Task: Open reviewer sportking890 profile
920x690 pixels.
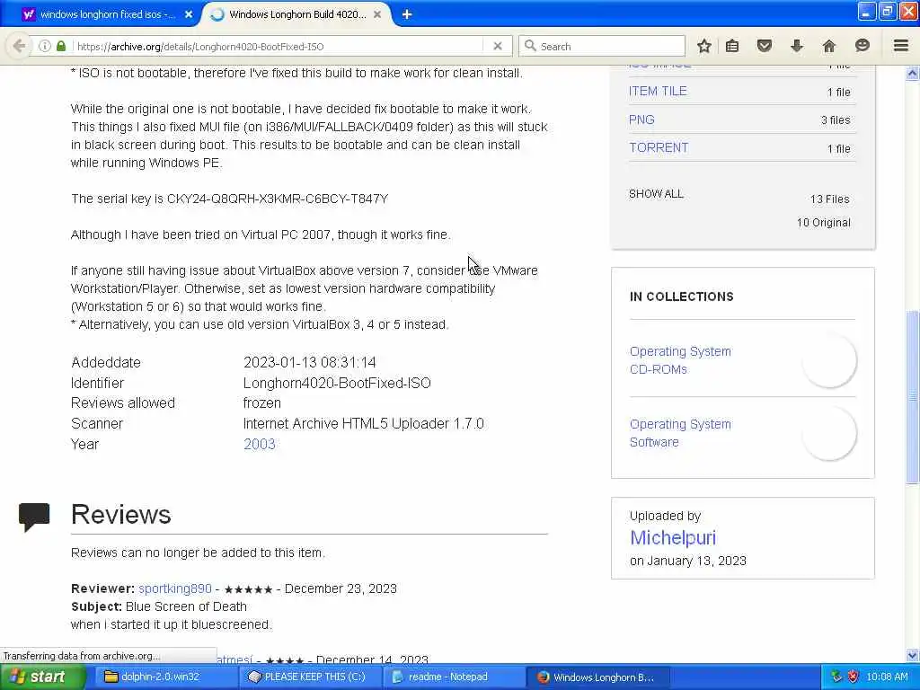Action: (x=175, y=588)
